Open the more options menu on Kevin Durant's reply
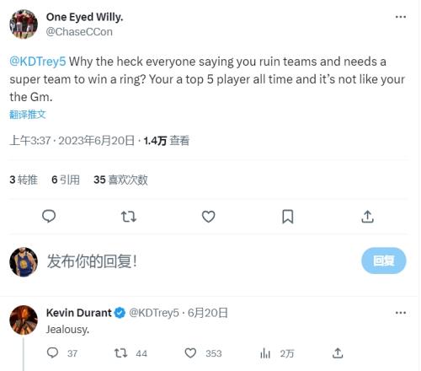Image resolution: width=421 pixels, height=371 pixels. pyautogui.click(x=401, y=313)
